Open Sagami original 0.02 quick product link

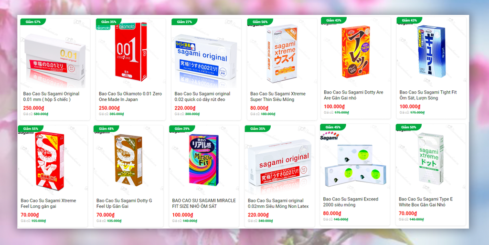202,96
